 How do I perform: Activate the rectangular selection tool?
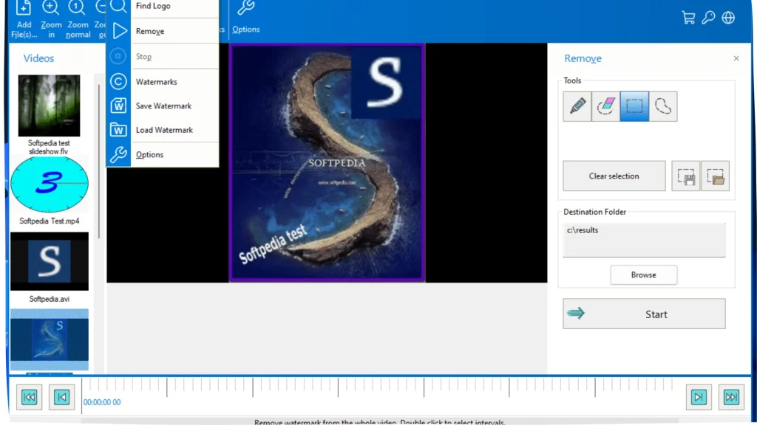634,107
